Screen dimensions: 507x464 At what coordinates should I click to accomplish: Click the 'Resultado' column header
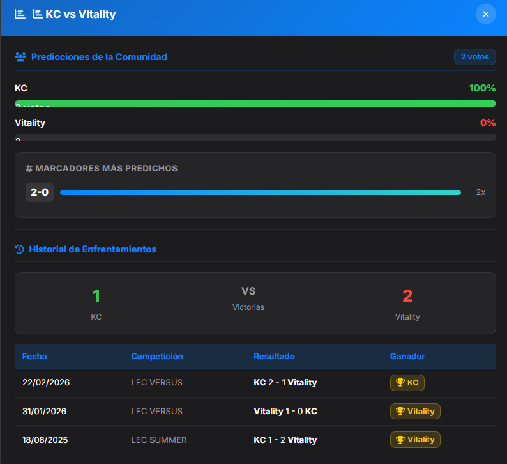click(x=274, y=356)
